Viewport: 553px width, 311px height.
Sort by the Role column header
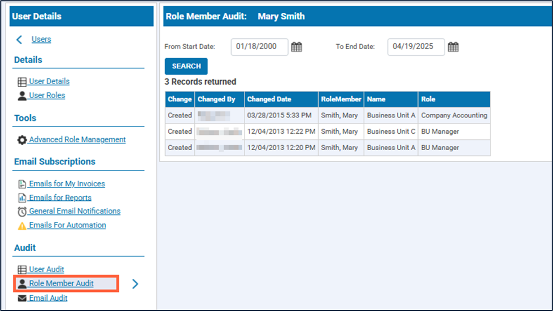pos(454,99)
